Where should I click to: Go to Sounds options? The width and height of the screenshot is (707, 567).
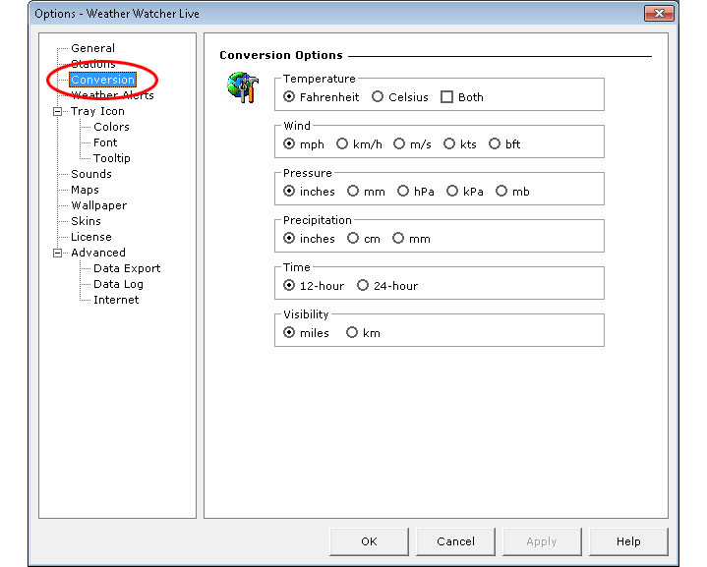(91, 174)
